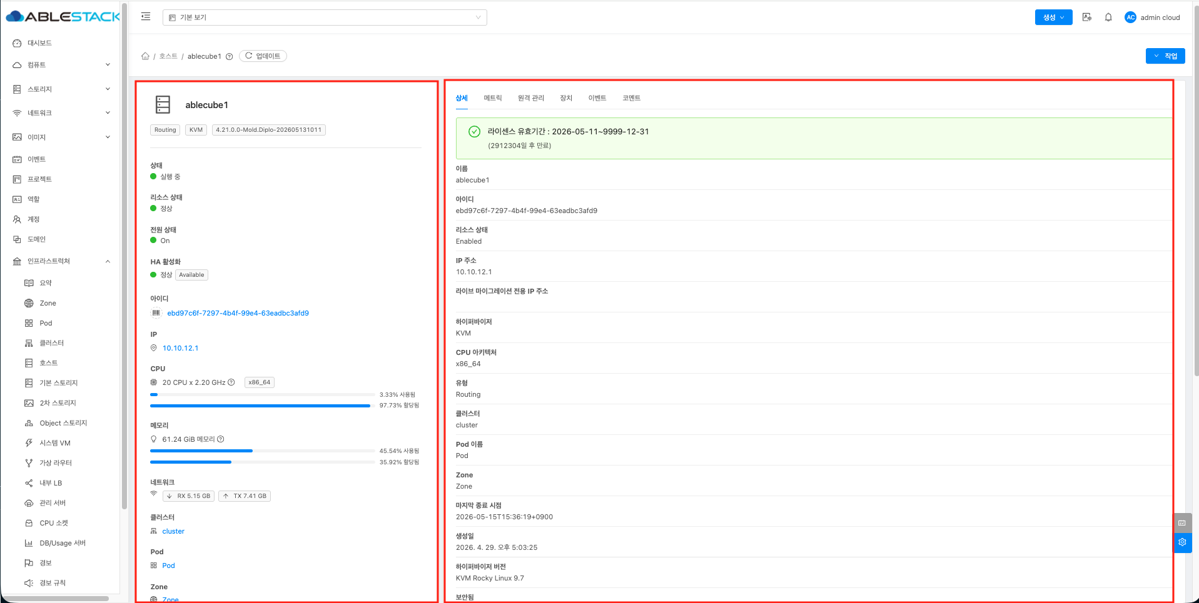The height and width of the screenshot is (603, 1199).
Task: Click the CPU info question mark icon
Action: [231, 382]
